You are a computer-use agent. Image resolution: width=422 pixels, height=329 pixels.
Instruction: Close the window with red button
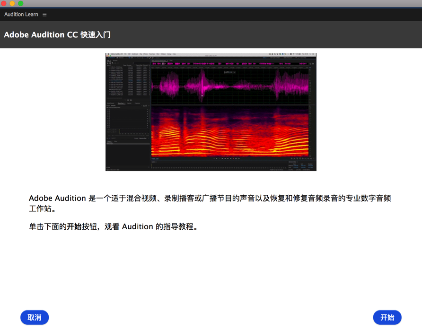coord(3,3)
